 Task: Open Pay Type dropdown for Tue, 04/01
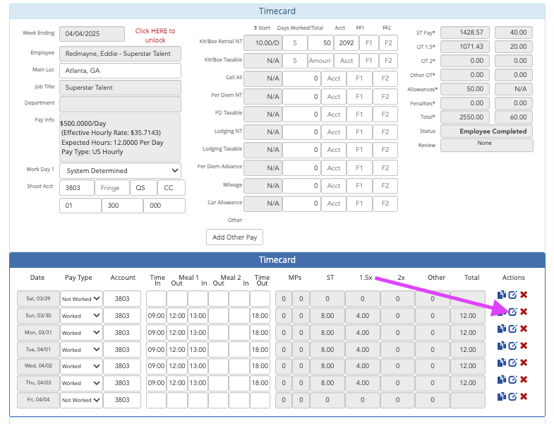coord(81,350)
